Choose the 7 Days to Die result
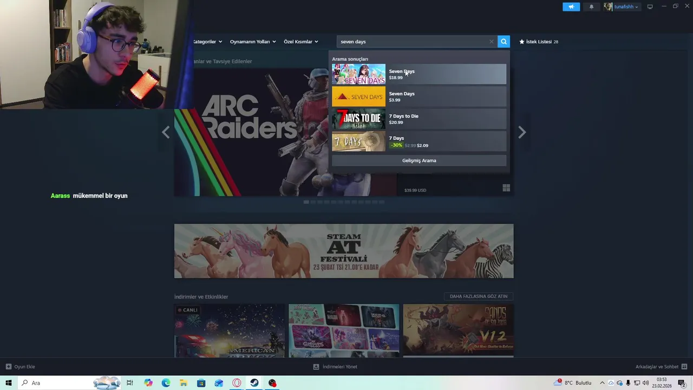 (x=419, y=119)
